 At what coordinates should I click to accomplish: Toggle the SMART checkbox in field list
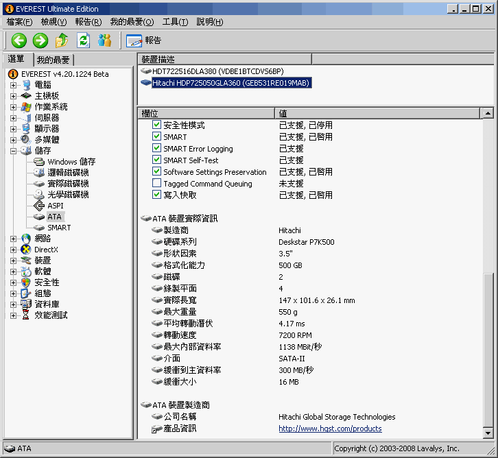pyautogui.click(x=156, y=136)
